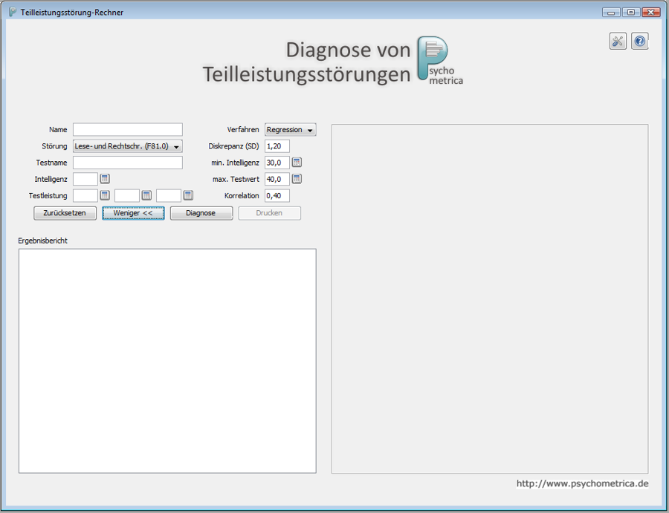Open the Verfahren Regression dropdown
The image size is (669, 513).
click(290, 130)
